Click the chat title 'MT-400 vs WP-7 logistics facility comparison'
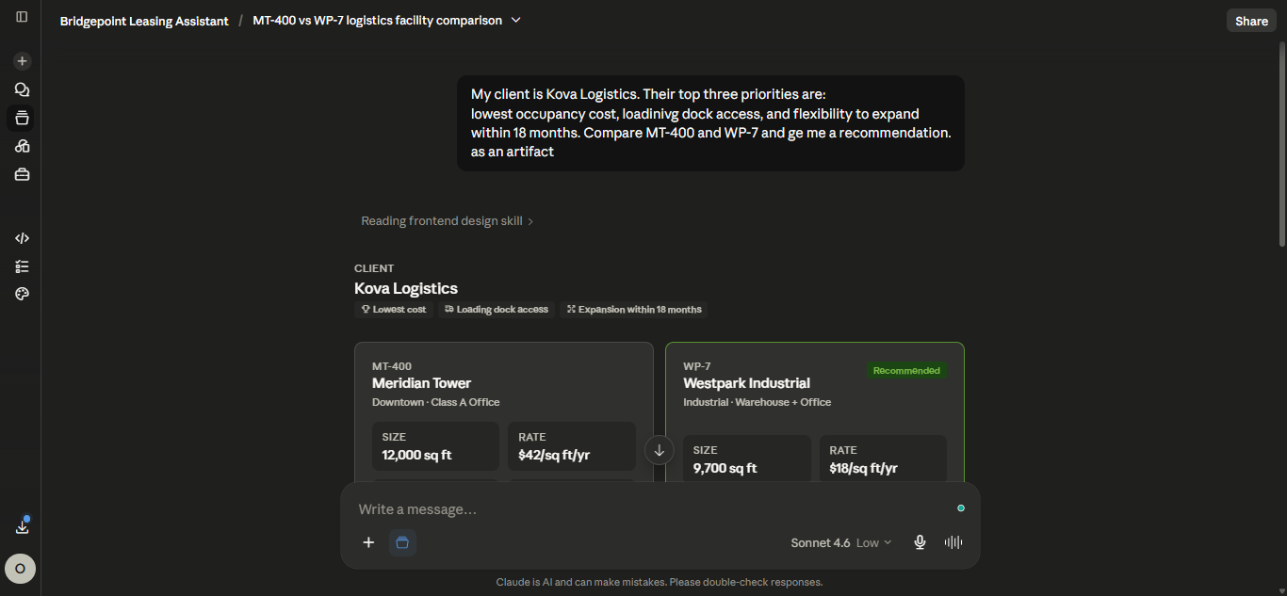1287x596 pixels. tap(377, 21)
